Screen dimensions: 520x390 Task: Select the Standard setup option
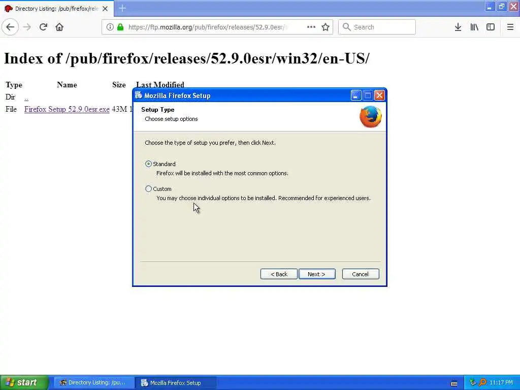[149, 164]
